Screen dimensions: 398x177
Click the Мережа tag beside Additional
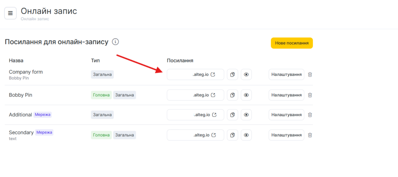[43, 115]
